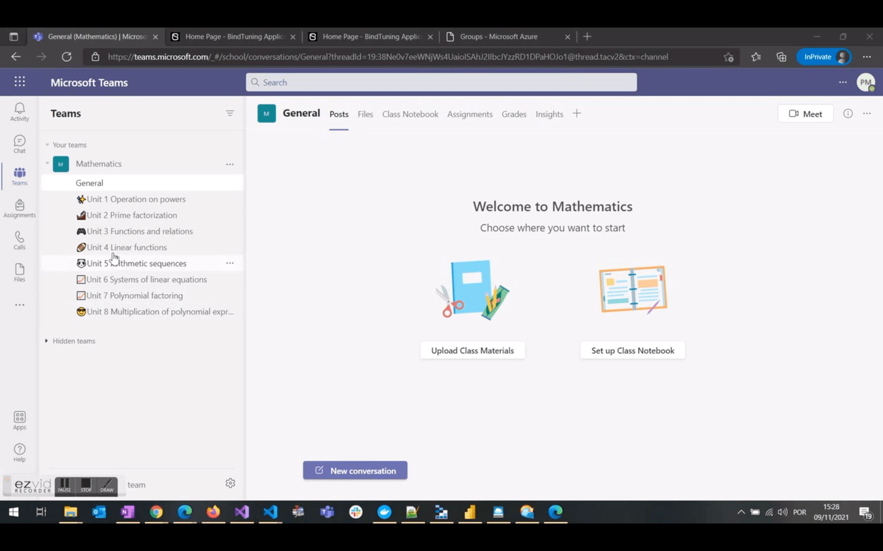Click the Meet button
This screenshot has height=551, width=883.
[x=805, y=114]
